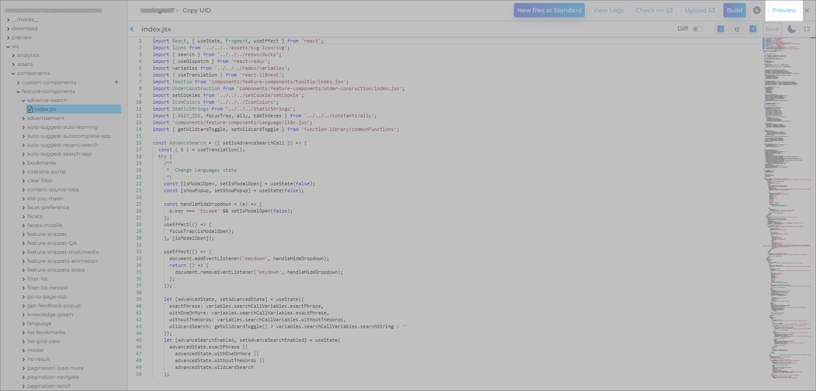Toggle the Diff switch on
Viewport: 816px width, 391px height.
click(697, 29)
